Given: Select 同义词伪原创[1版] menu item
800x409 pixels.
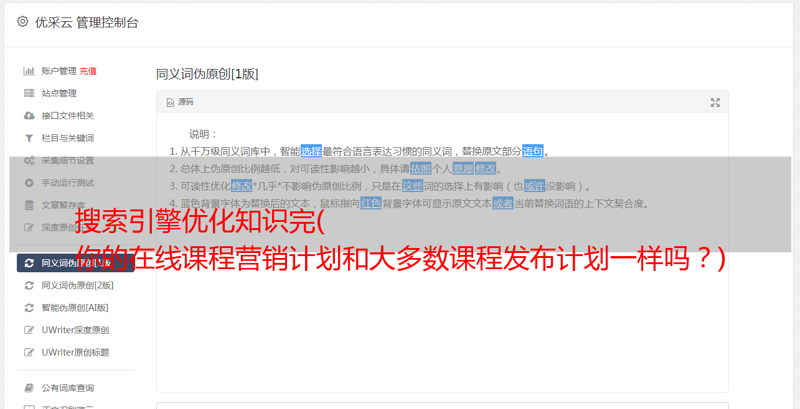Looking at the screenshot, I should pyautogui.click(x=75, y=263).
